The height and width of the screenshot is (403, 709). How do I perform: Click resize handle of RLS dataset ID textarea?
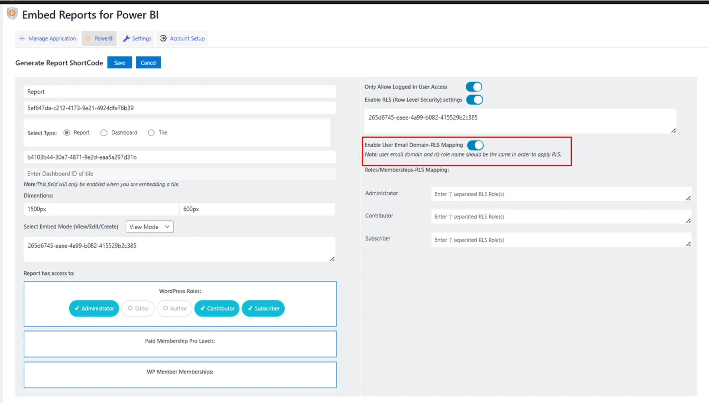coord(673,131)
